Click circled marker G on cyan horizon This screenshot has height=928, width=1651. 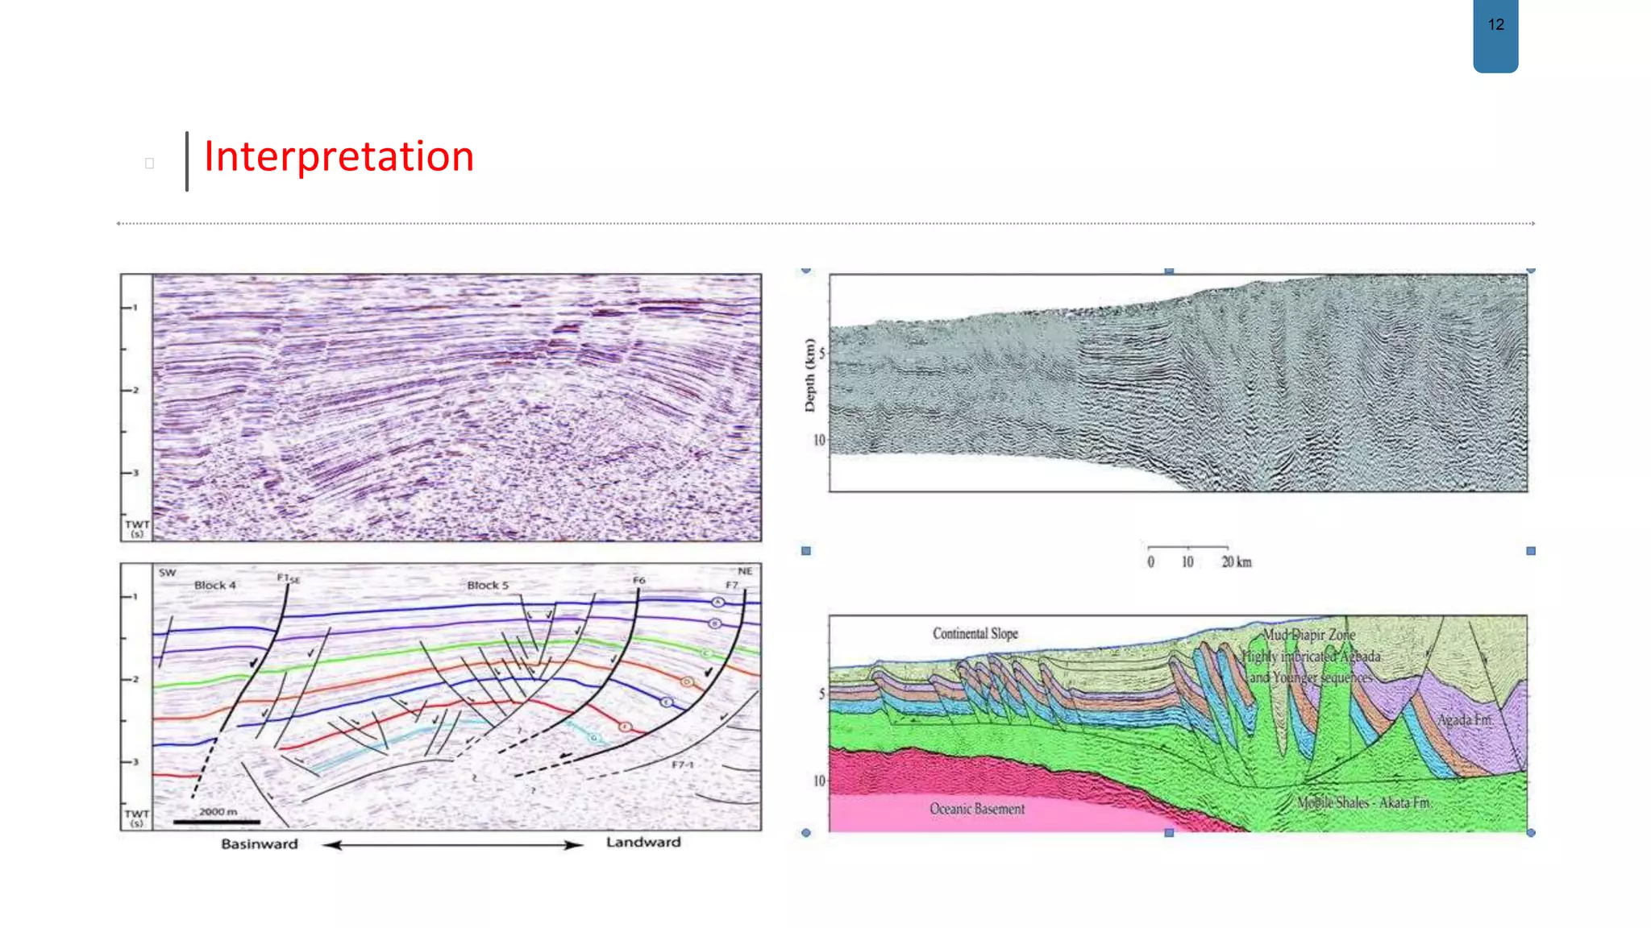(x=595, y=738)
